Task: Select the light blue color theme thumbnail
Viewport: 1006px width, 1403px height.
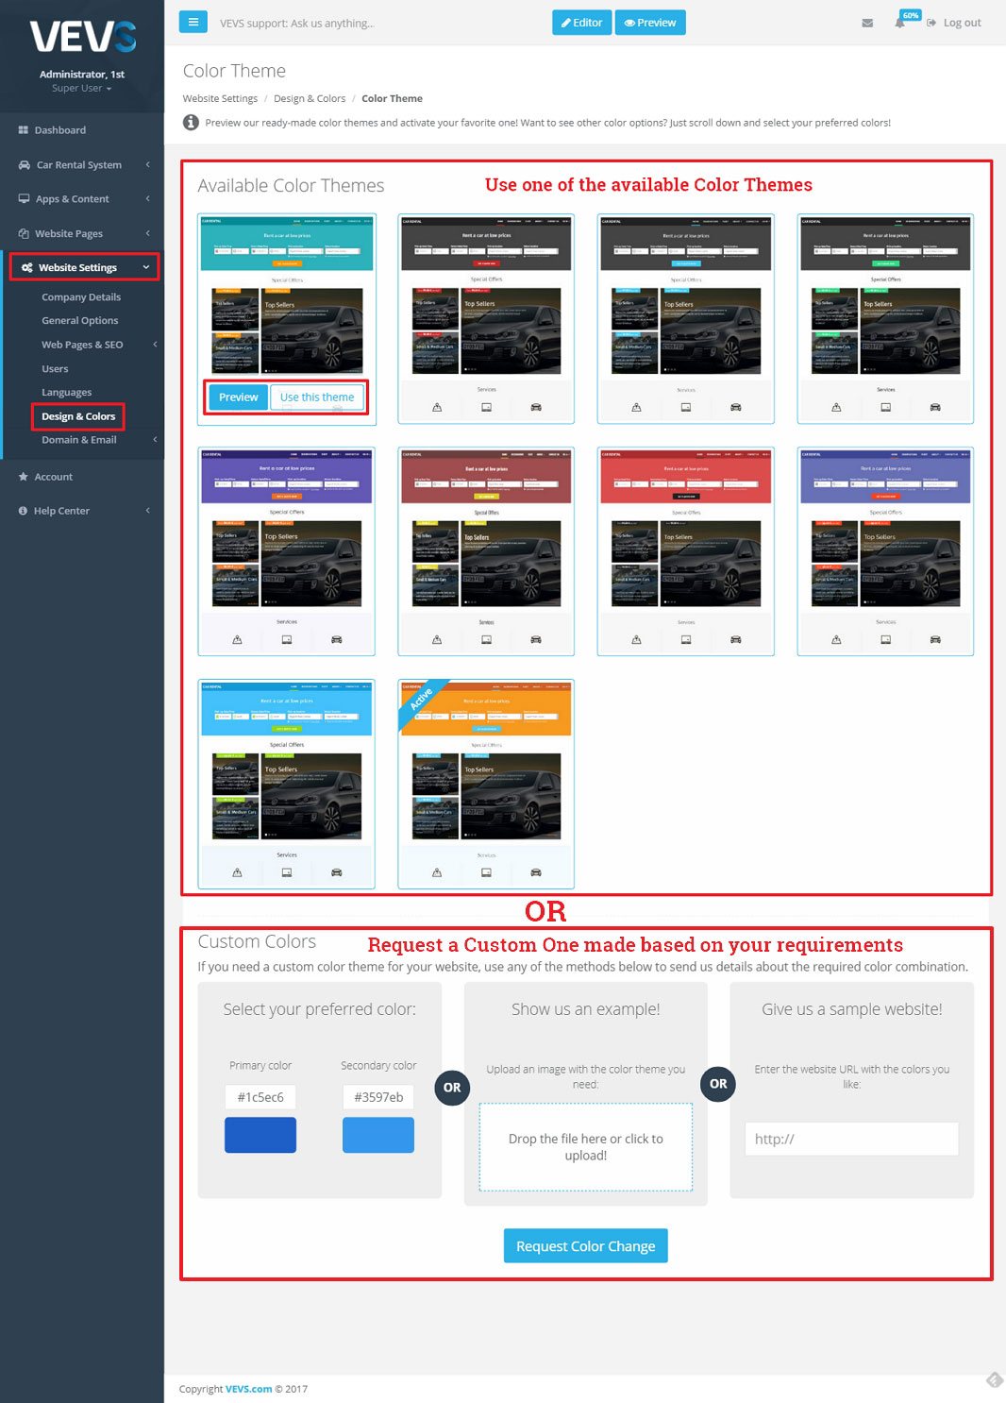Action: [287, 785]
